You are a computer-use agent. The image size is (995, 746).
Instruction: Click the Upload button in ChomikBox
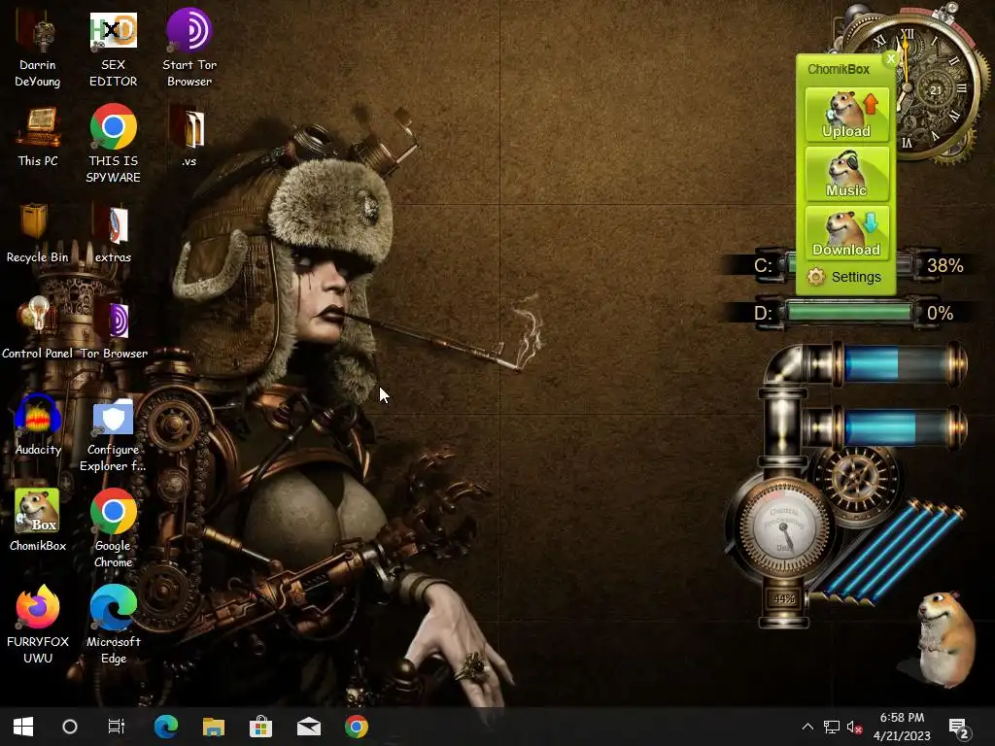click(x=846, y=115)
